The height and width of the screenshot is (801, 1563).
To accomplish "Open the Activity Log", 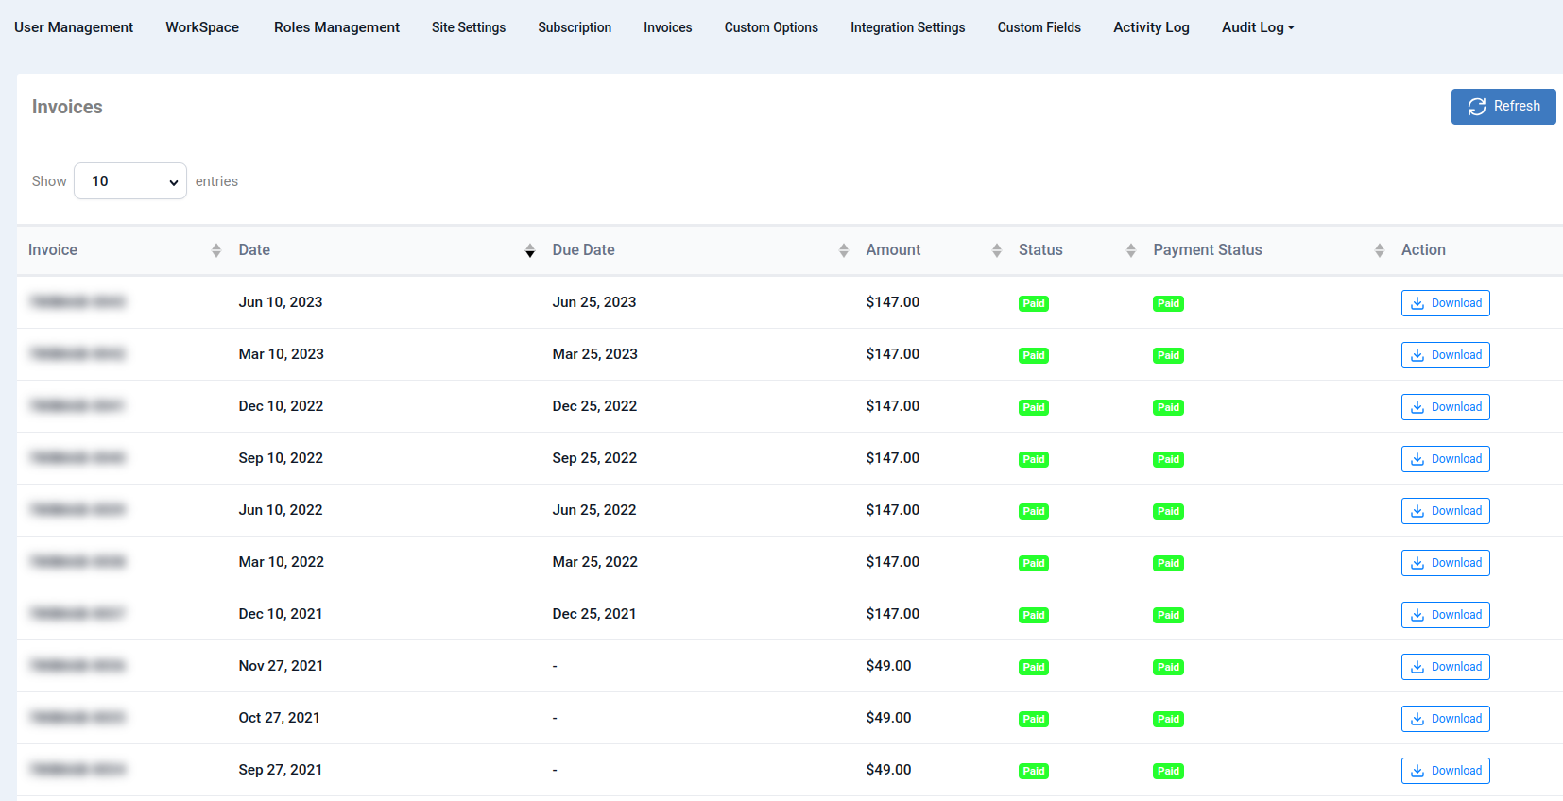I will [x=1151, y=27].
